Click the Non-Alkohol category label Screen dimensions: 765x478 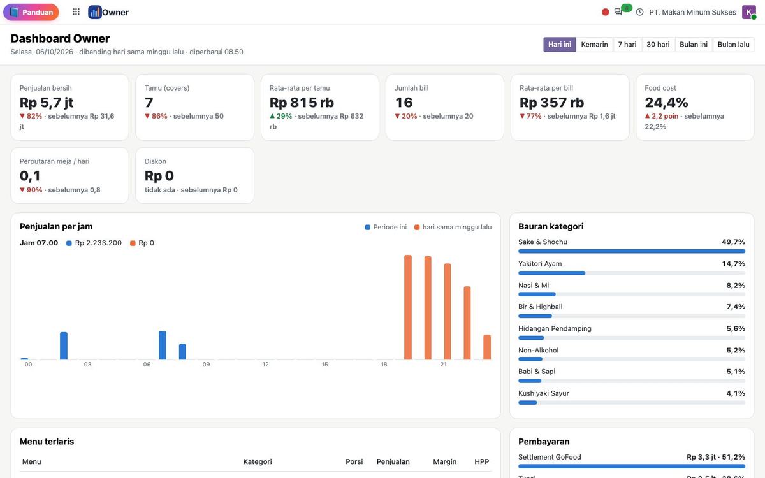538,350
